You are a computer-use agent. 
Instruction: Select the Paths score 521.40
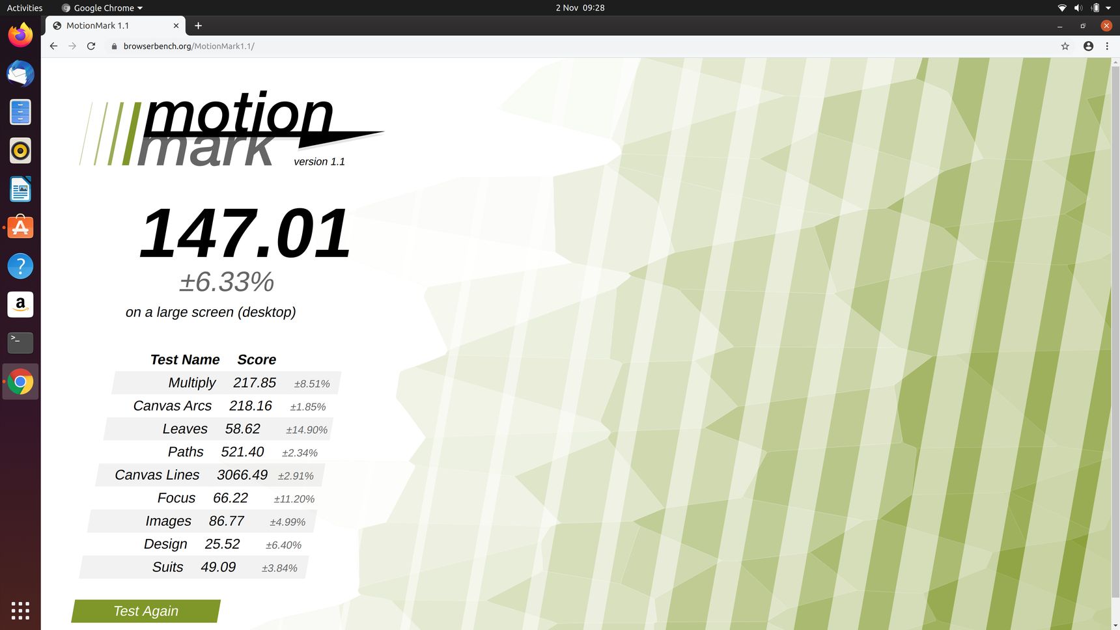click(242, 452)
